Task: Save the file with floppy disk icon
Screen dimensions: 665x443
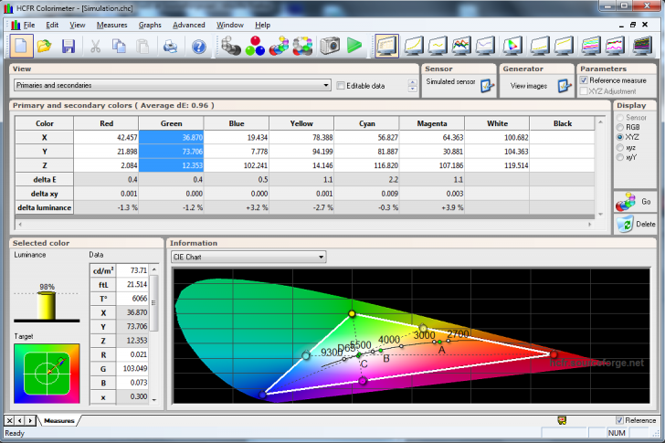Action: (68, 45)
